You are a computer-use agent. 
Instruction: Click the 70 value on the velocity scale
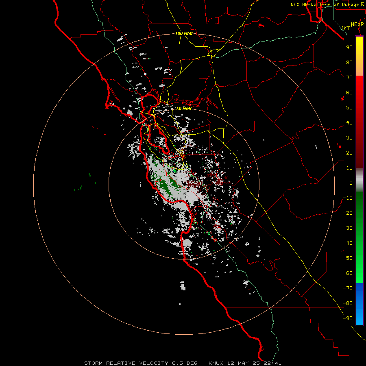point(349,78)
